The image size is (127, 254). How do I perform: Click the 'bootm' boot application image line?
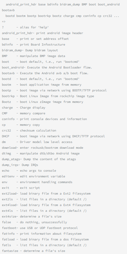[x=42, y=85]
